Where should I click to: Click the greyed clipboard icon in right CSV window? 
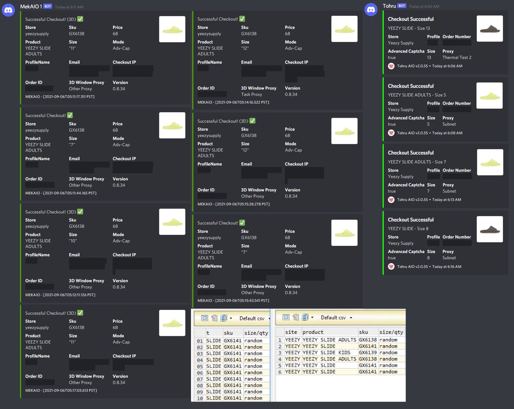pyautogui.click(x=295, y=317)
